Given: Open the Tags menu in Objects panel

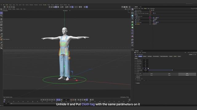Looking at the screenshot, I should 148,9.
